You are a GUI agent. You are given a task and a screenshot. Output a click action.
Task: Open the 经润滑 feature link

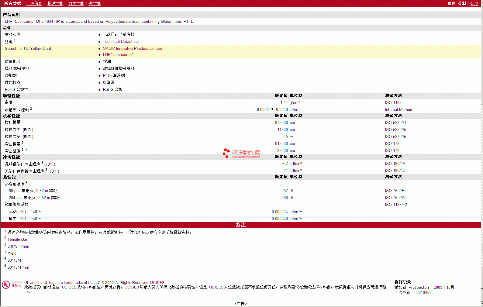[x=109, y=83]
